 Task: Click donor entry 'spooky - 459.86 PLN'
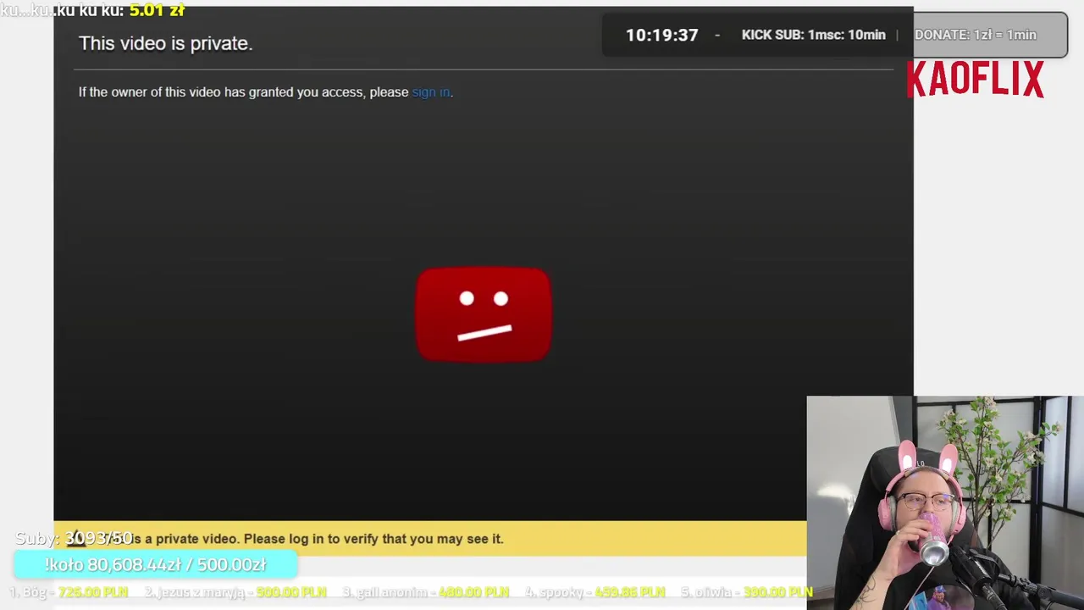[595, 592]
